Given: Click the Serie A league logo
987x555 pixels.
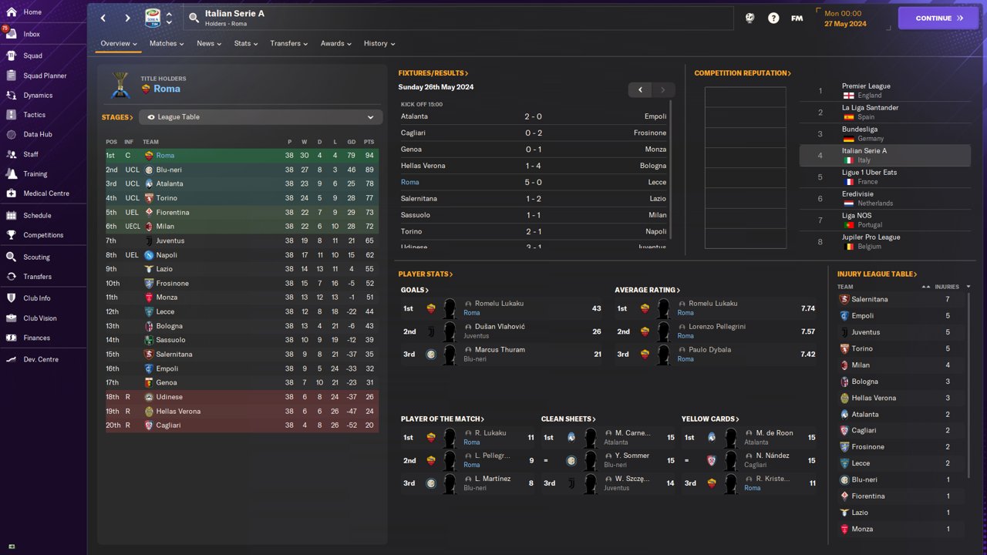Looking at the screenshot, I should click(x=153, y=18).
